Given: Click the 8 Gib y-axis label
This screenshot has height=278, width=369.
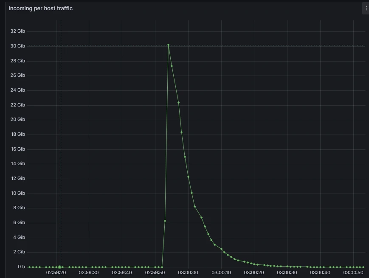Looking at the screenshot, I should coord(19,208).
